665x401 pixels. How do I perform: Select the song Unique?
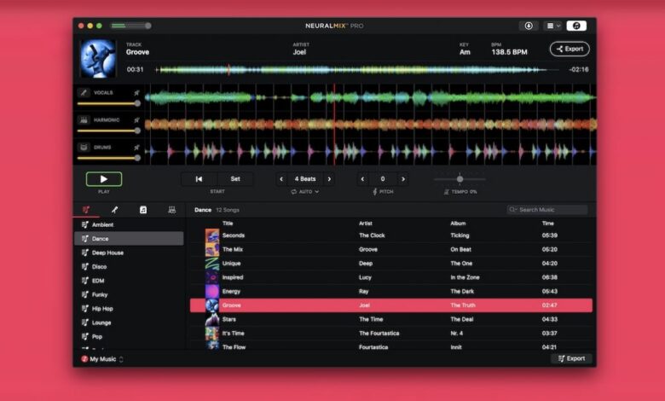pyautogui.click(x=391, y=264)
